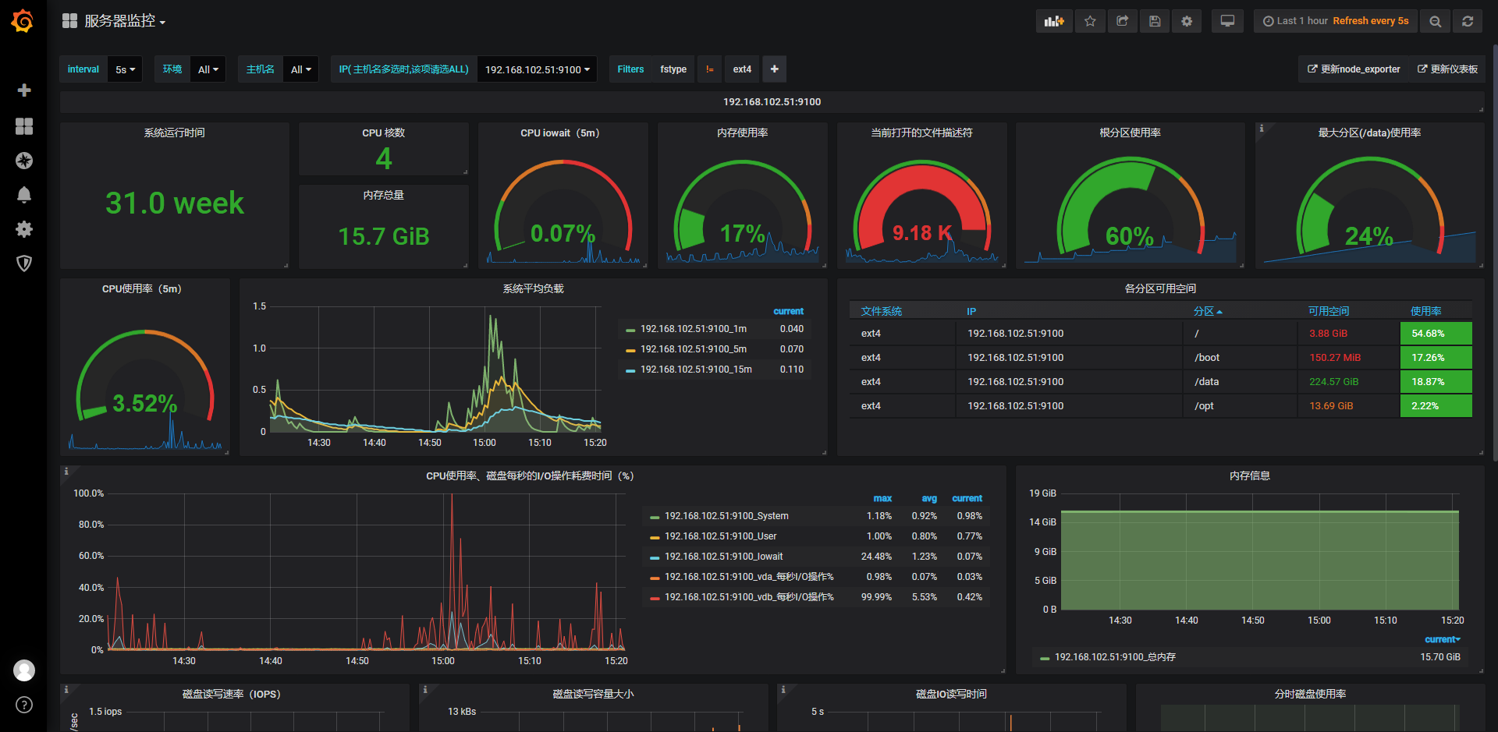
Task: Save the dashboard with disk icon
Action: 1155,21
